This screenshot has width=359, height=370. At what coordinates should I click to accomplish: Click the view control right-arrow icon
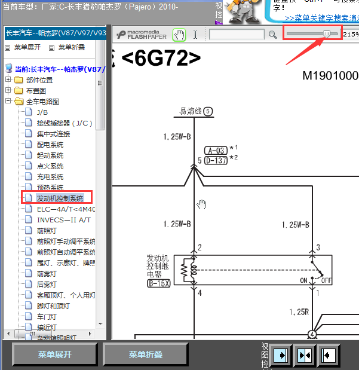[x=281, y=355]
